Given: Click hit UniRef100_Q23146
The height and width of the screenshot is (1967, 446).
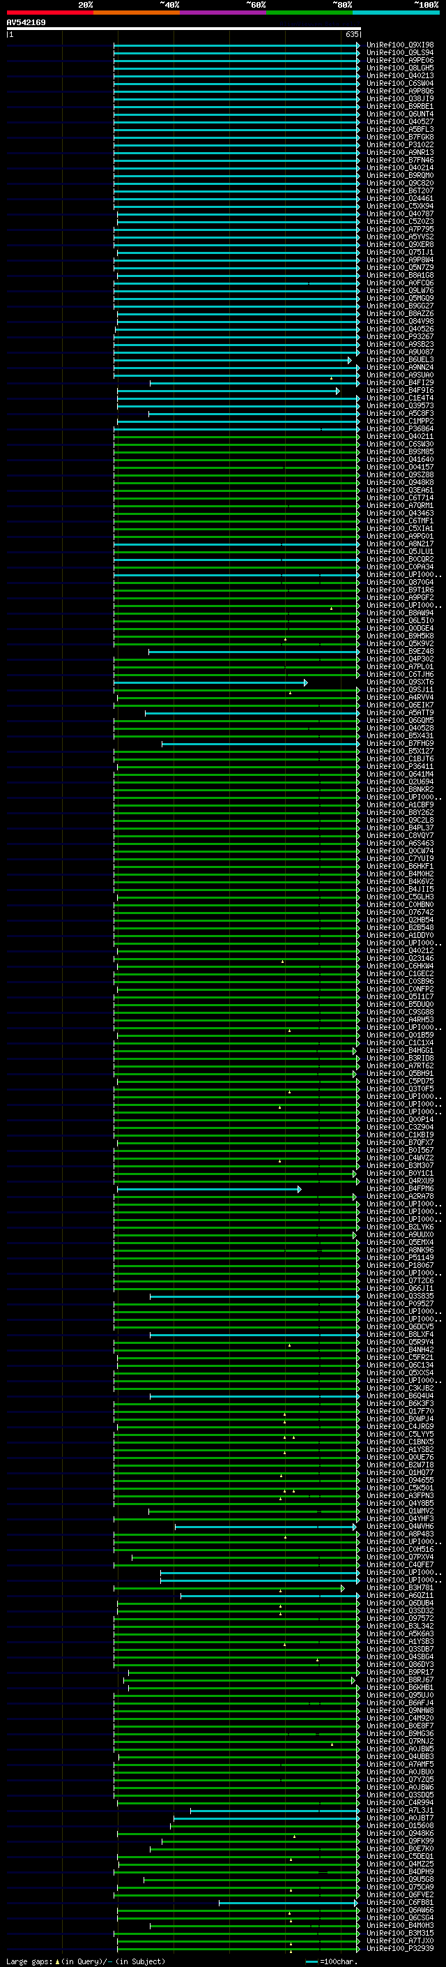Looking at the screenshot, I should coord(399,959).
